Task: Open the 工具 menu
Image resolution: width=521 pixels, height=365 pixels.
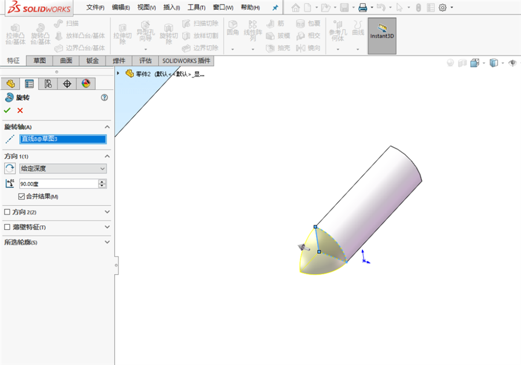Action: [196, 8]
